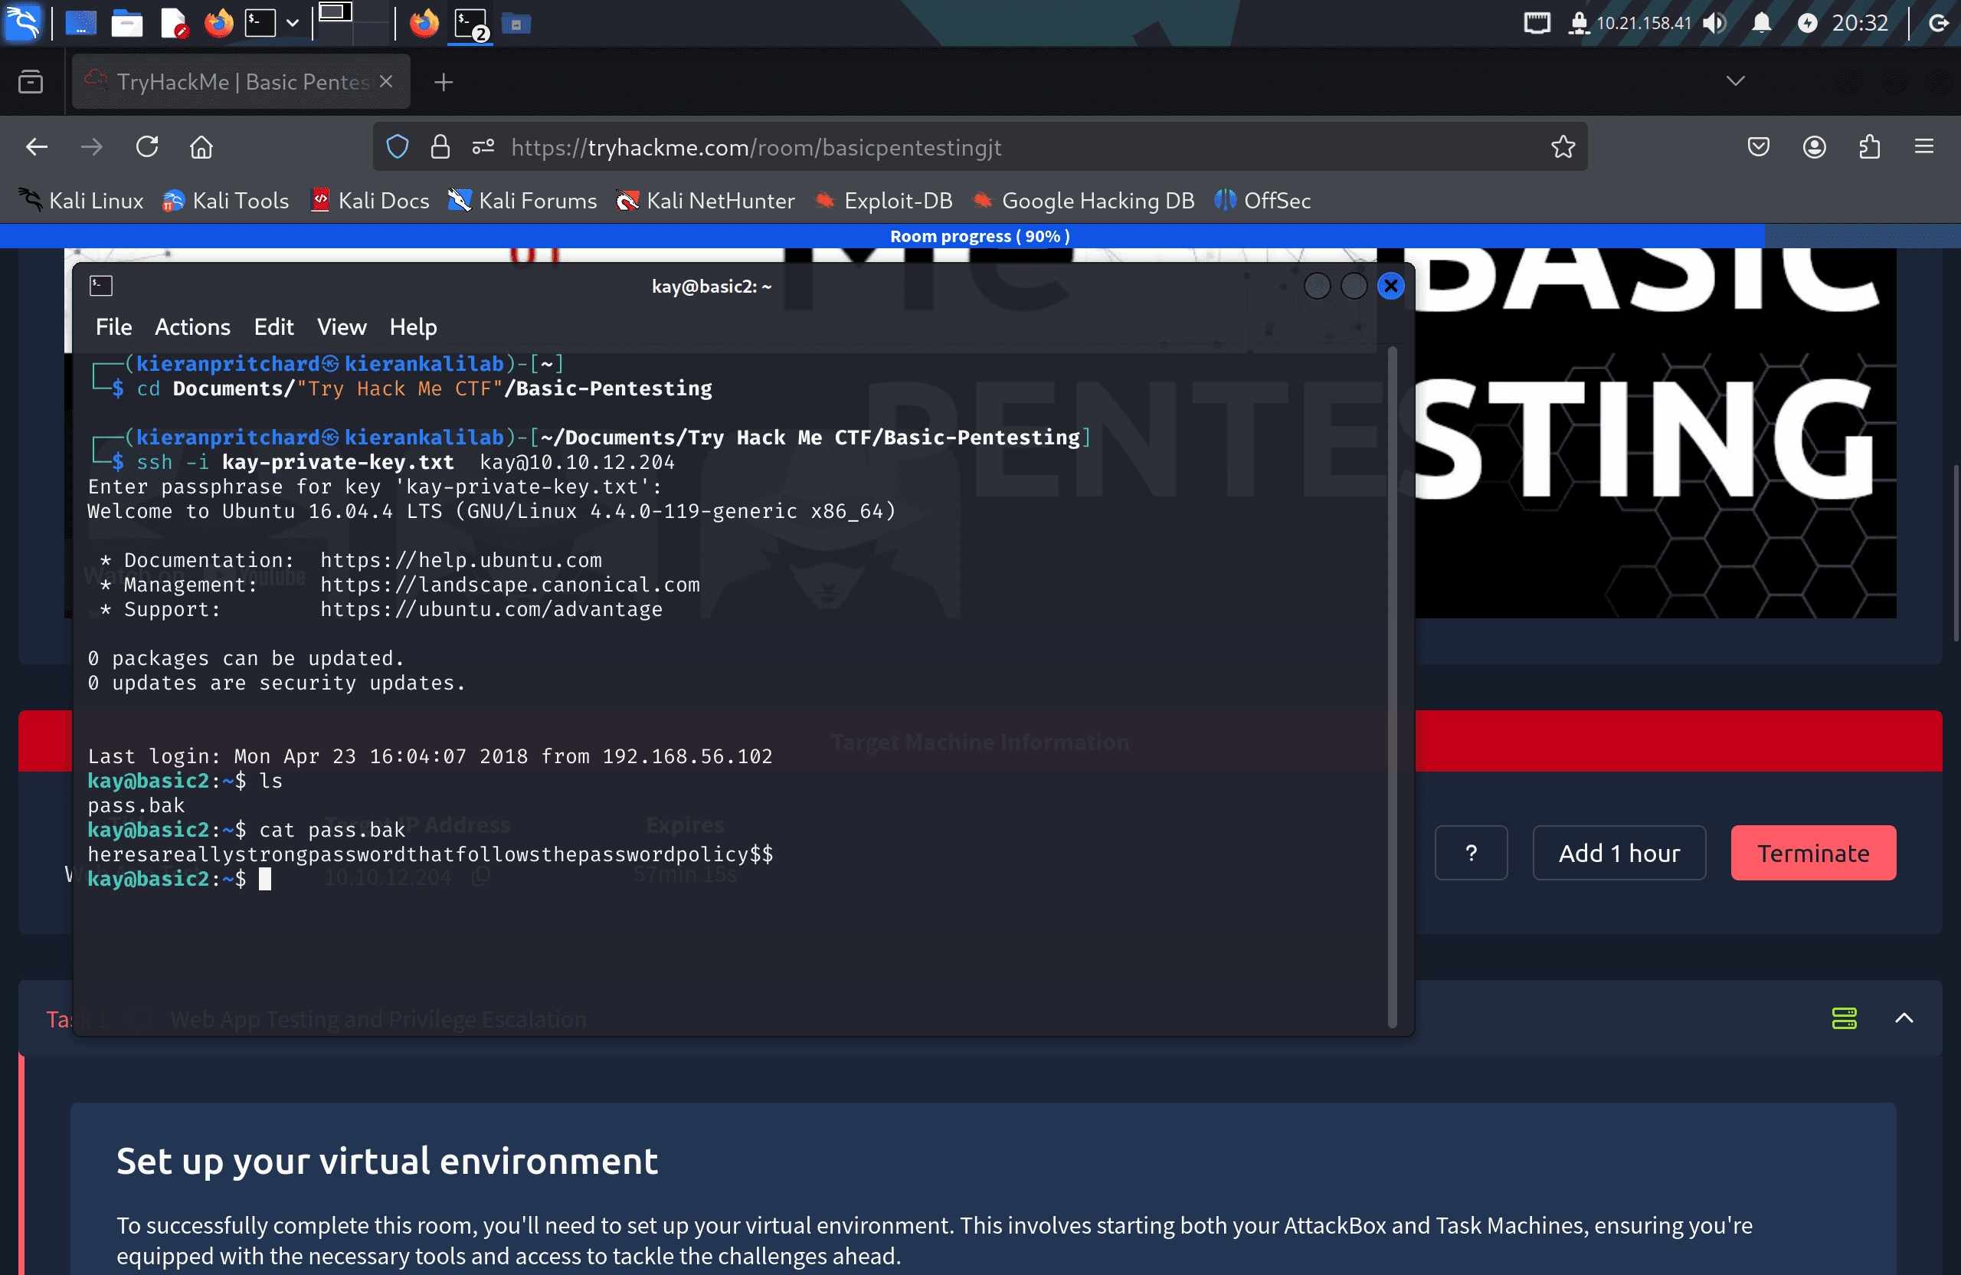Viewport: 1961px width, 1275px height.
Task: Open the network connection tray icon
Action: [x=1578, y=23]
